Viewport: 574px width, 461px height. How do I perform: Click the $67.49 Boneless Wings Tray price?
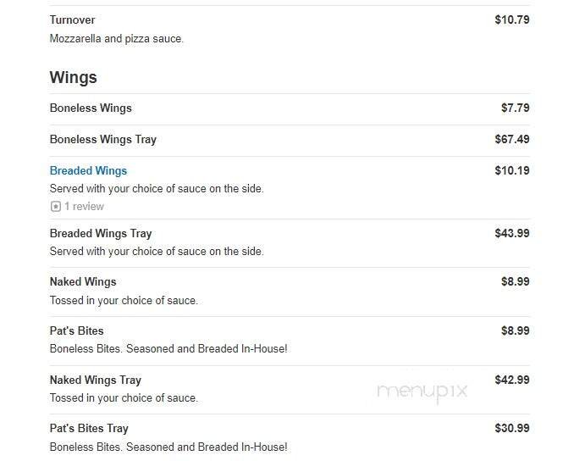[x=512, y=139]
